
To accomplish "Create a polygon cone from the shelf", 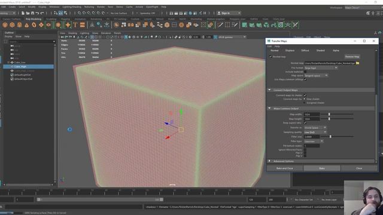I will pos(26,25).
